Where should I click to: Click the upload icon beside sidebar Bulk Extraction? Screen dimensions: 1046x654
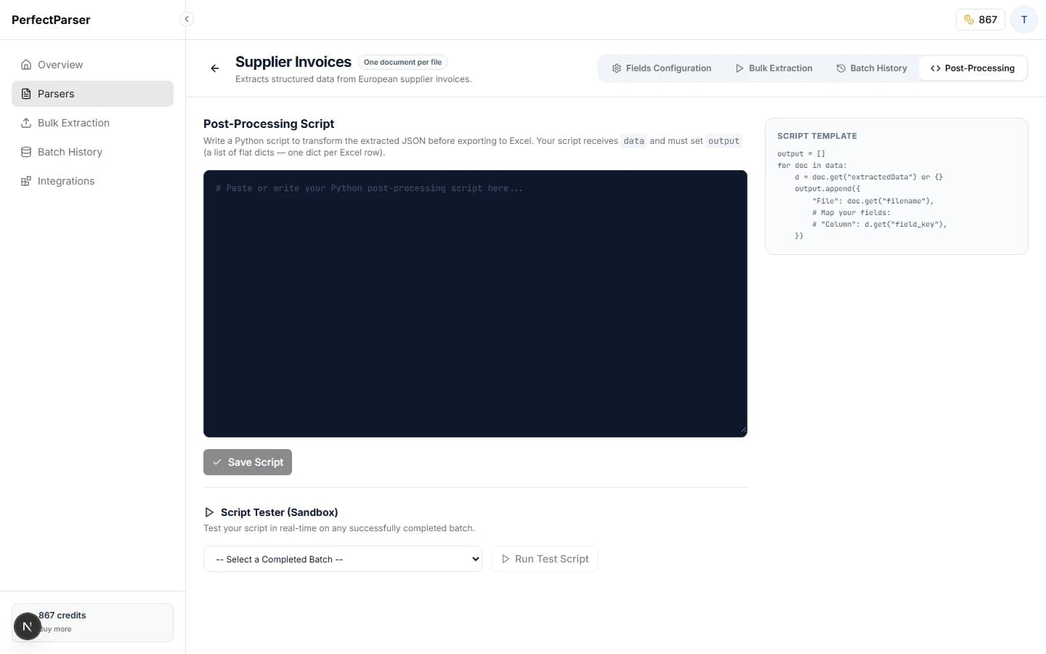[26, 123]
